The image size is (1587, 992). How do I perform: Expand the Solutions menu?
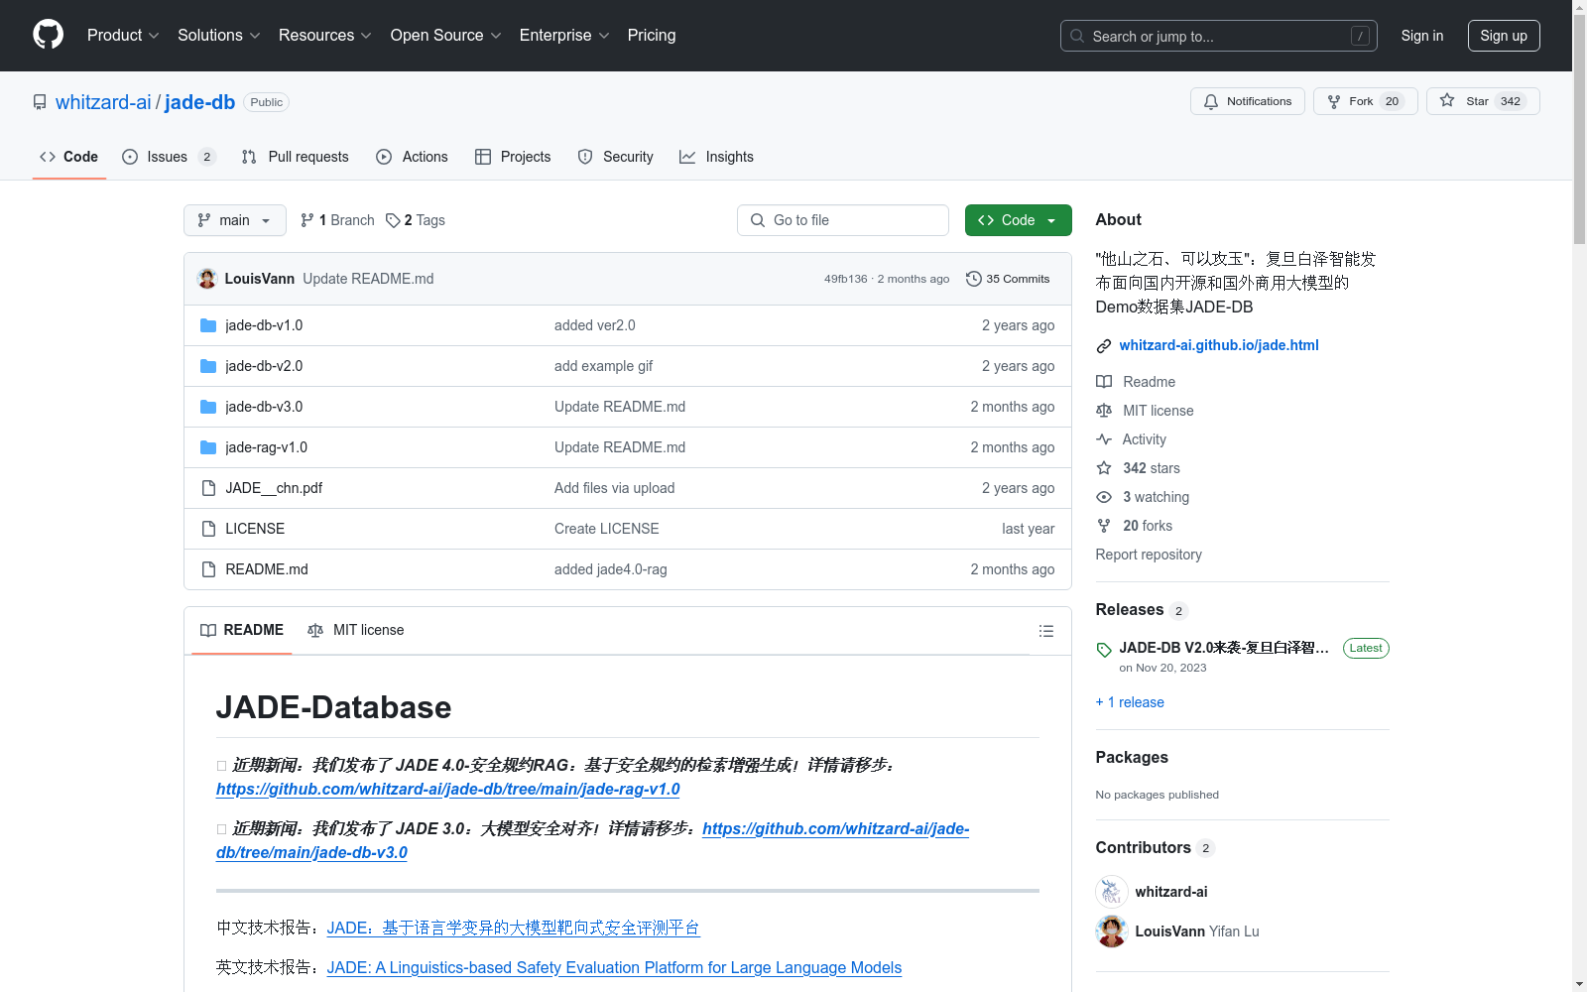[219, 35]
